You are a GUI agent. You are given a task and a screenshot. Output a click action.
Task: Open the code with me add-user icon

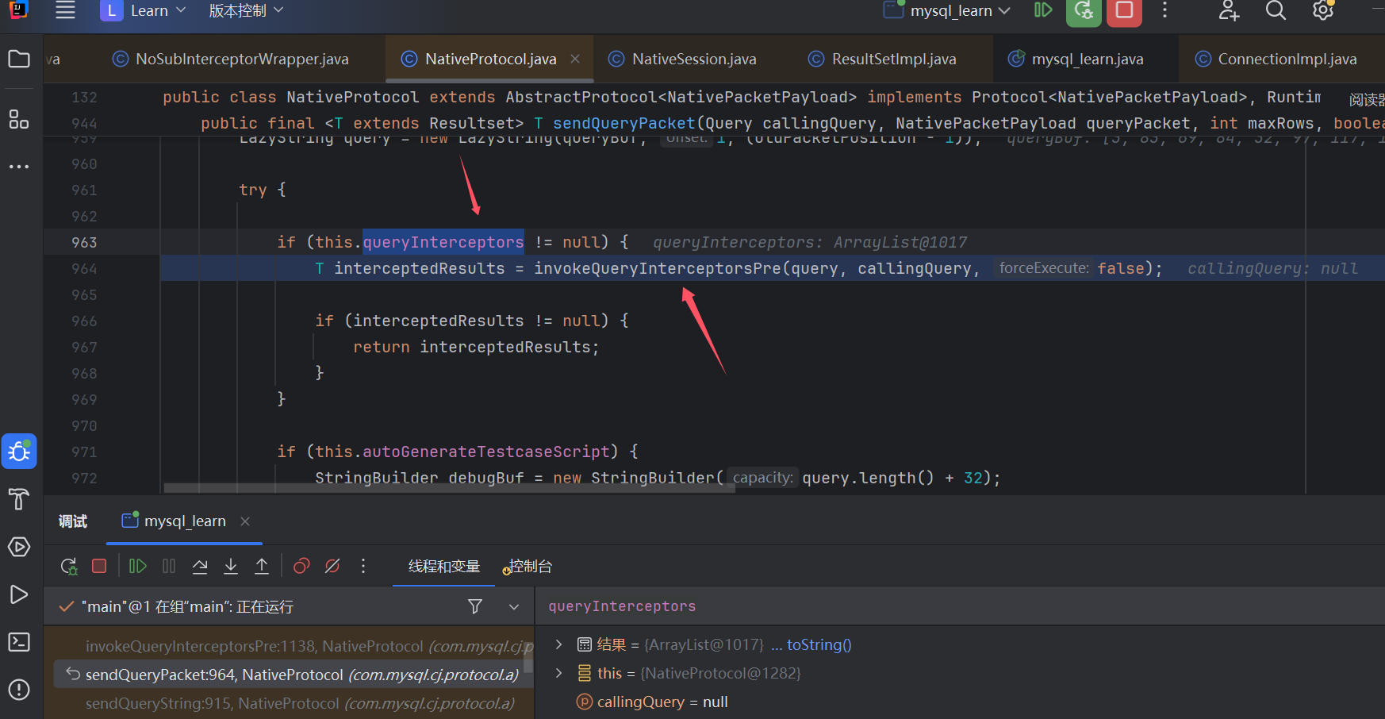1229,10
